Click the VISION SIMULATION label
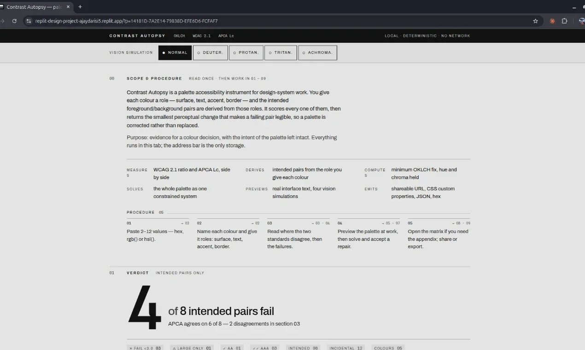 131,52
